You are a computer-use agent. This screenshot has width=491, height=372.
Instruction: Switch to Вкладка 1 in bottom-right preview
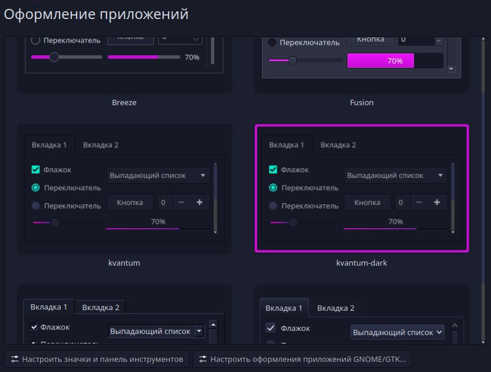coord(284,308)
